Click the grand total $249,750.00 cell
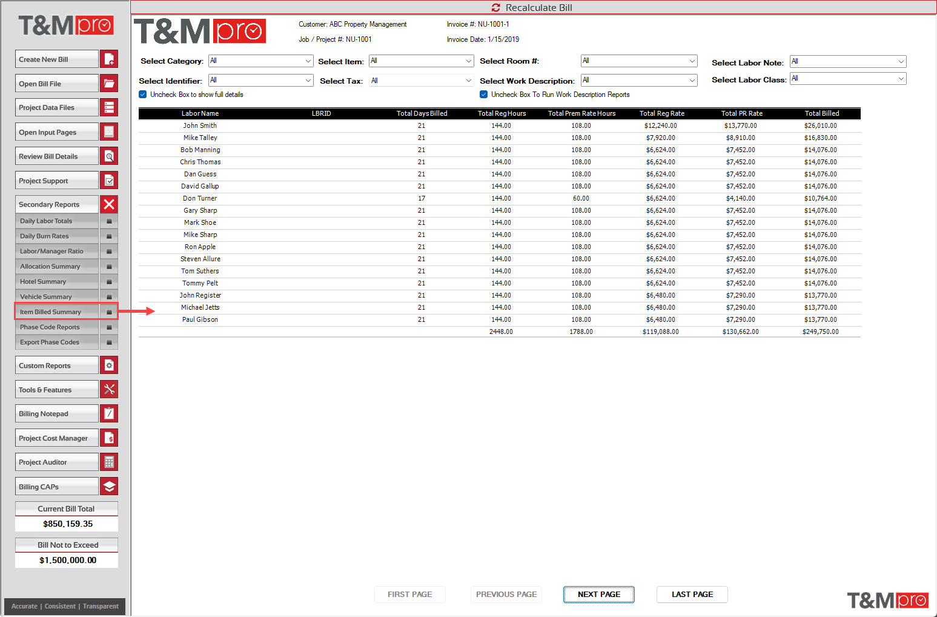This screenshot has width=937, height=617. 821,332
